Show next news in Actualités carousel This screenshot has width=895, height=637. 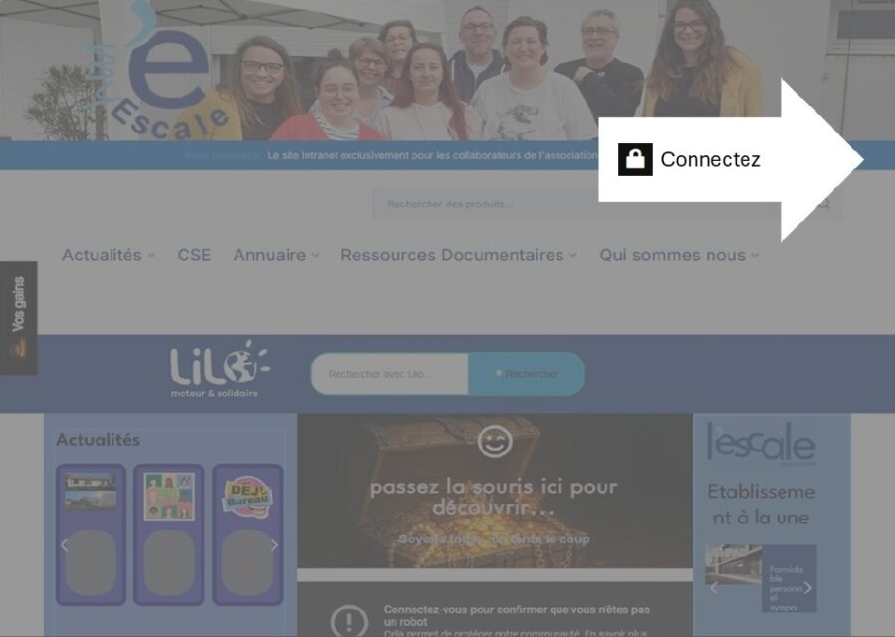tap(274, 545)
